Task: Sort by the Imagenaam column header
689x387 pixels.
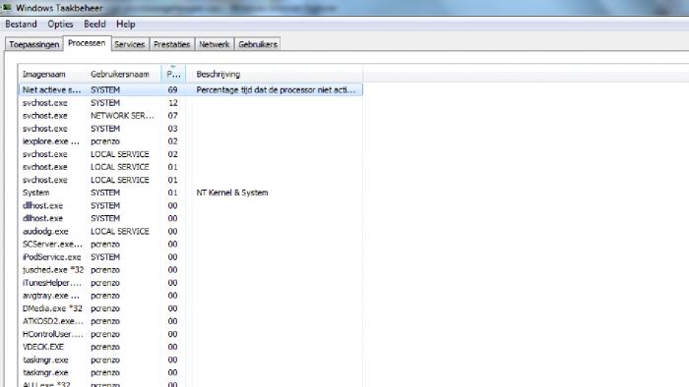Action: pyautogui.click(x=52, y=74)
